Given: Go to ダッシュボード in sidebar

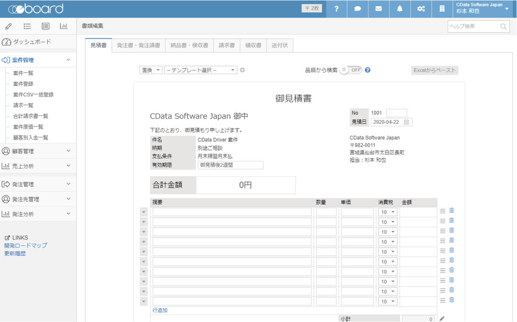Looking at the screenshot, I should click(32, 42).
